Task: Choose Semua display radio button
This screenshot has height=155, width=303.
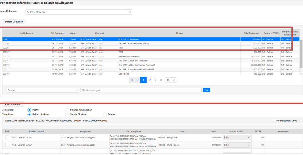Action: (x=105, y=114)
